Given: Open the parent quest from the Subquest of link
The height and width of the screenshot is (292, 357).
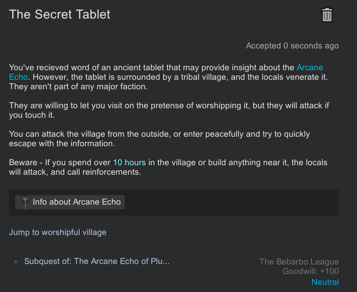Looking at the screenshot, I should click(x=97, y=261).
